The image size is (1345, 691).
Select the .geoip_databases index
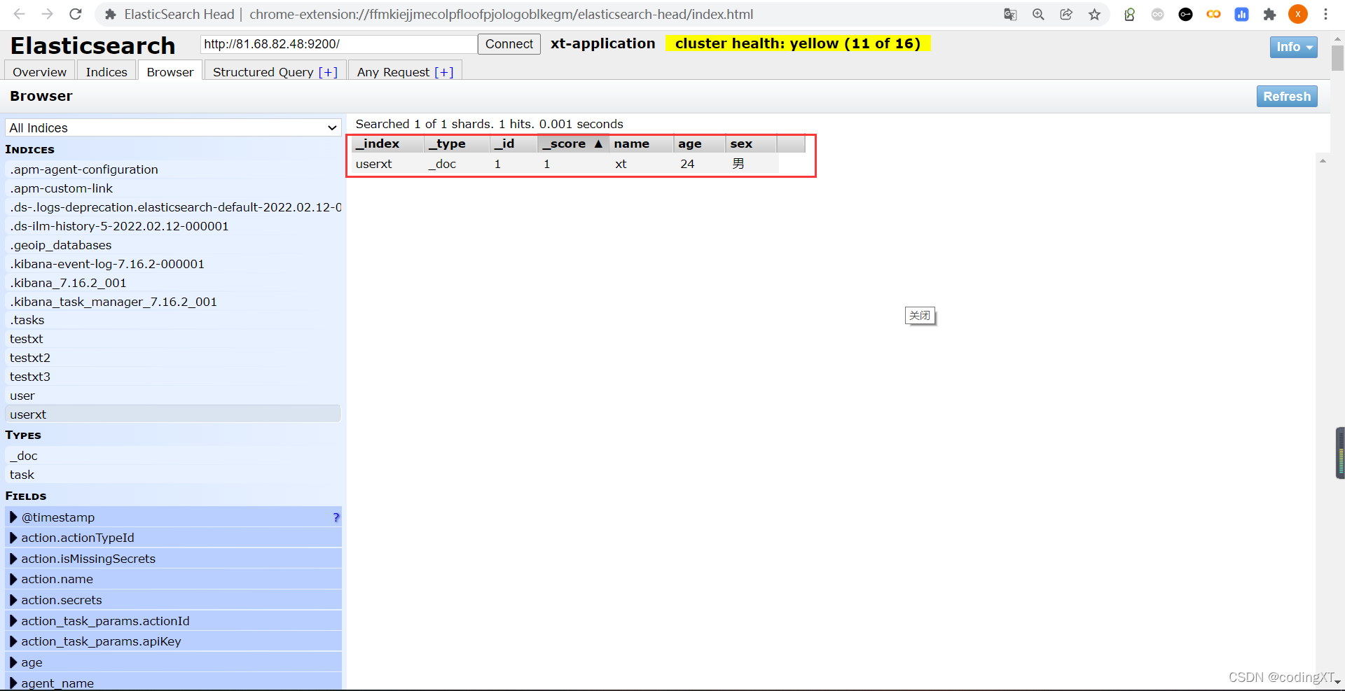[173, 245]
